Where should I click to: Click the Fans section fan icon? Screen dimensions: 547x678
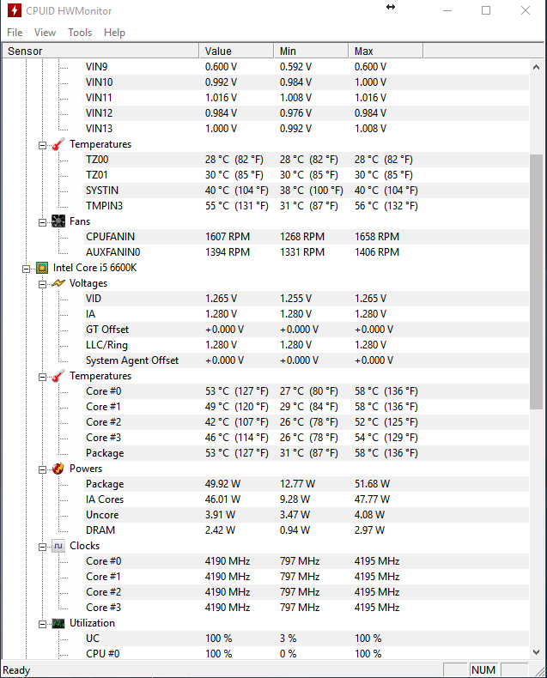click(58, 221)
